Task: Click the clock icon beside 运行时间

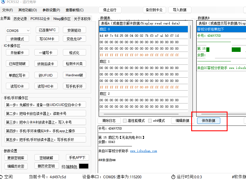Action: pyautogui.click(x=173, y=177)
